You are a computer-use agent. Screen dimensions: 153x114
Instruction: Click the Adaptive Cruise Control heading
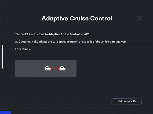[x=77, y=18]
